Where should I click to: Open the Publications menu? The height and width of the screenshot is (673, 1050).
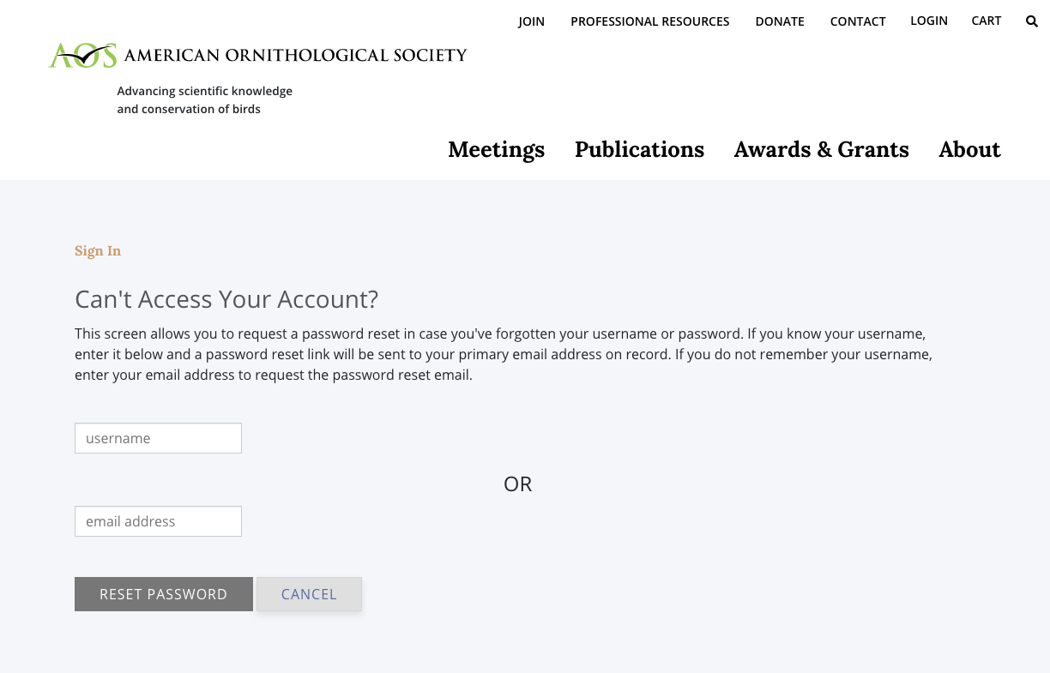[639, 149]
